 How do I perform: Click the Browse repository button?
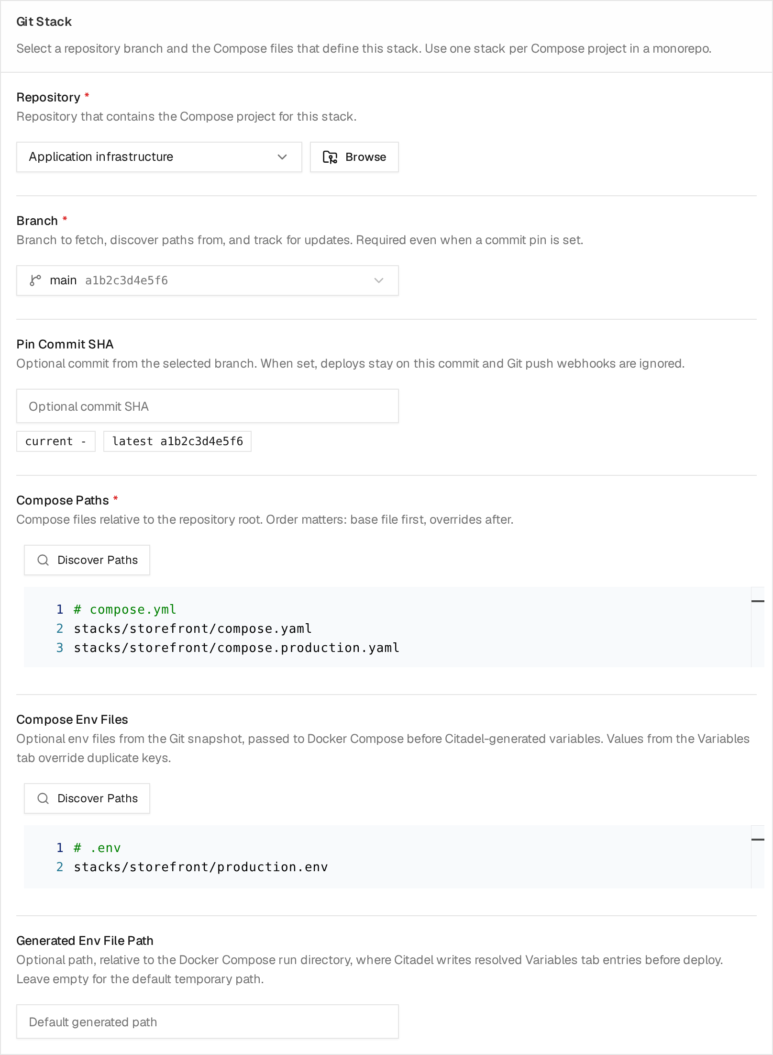pyautogui.click(x=354, y=157)
